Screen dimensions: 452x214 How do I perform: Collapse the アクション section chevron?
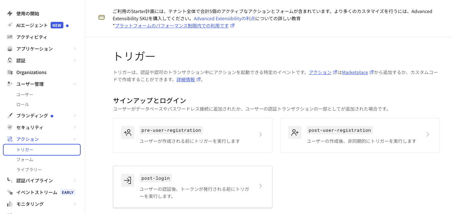point(74,139)
